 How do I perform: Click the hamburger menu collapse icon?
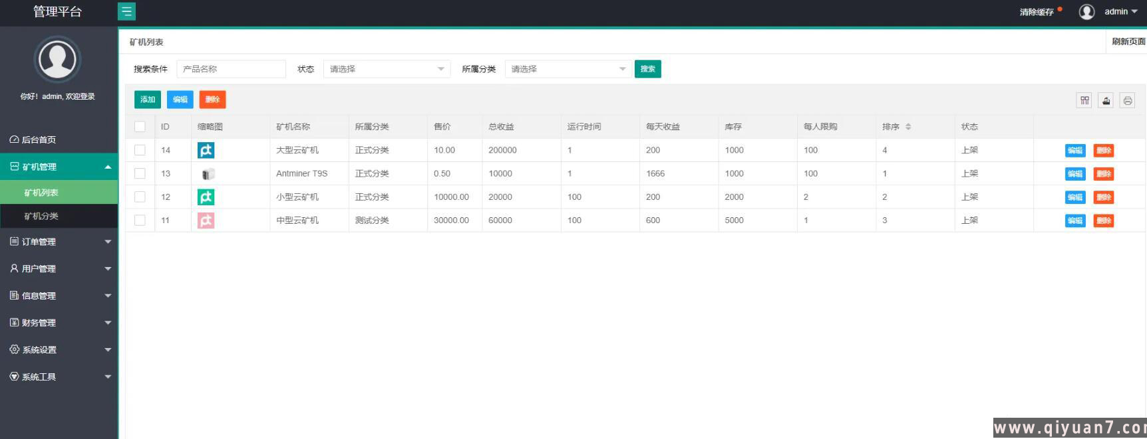tap(126, 11)
